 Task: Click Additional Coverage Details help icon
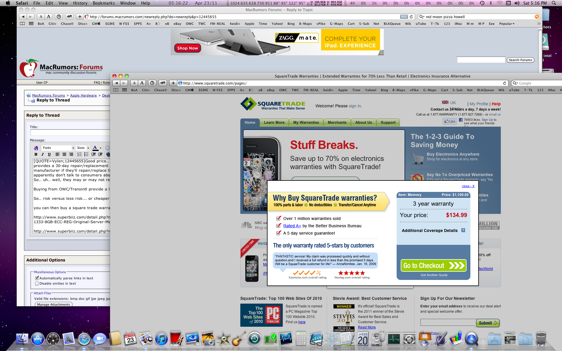[x=463, y=230]
